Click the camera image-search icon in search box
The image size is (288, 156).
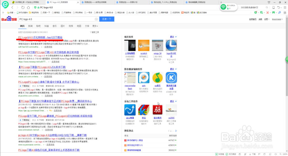tap(96, 19)
